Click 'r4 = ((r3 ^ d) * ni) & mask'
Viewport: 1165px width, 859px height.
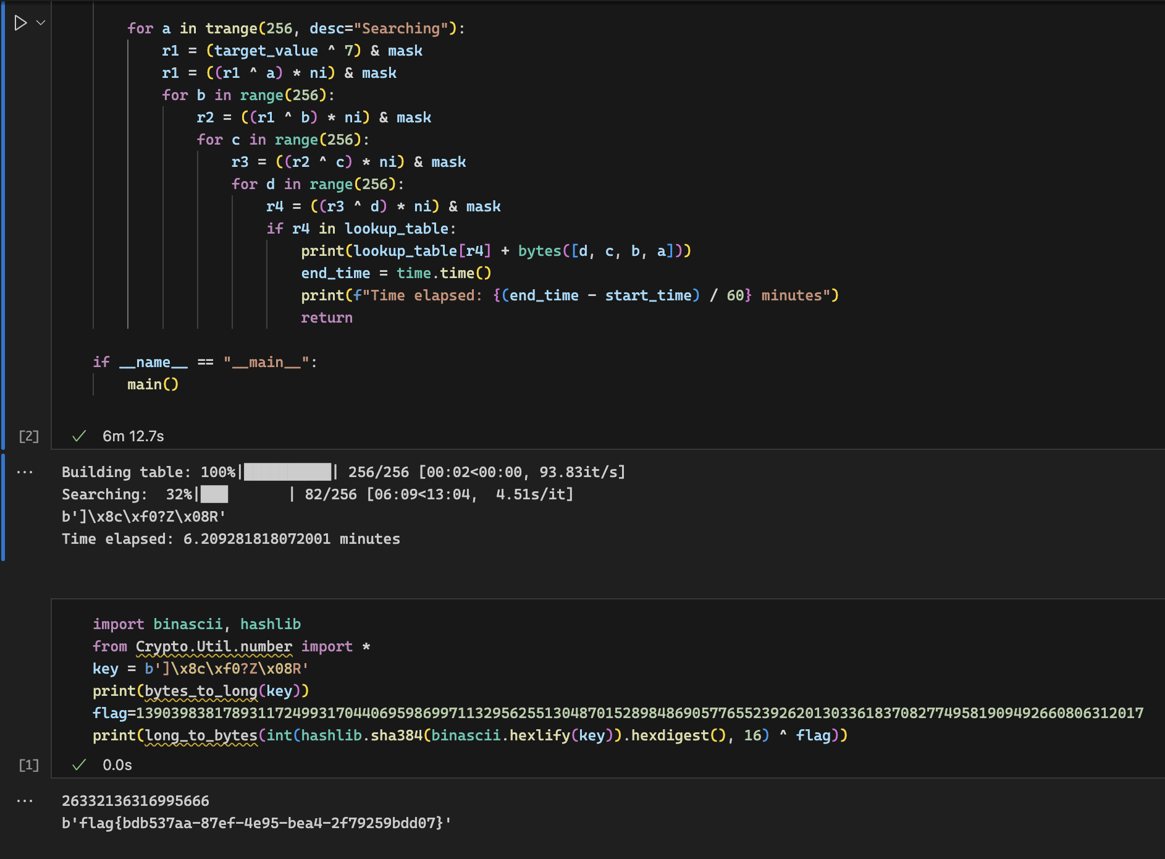coord(383,206)
